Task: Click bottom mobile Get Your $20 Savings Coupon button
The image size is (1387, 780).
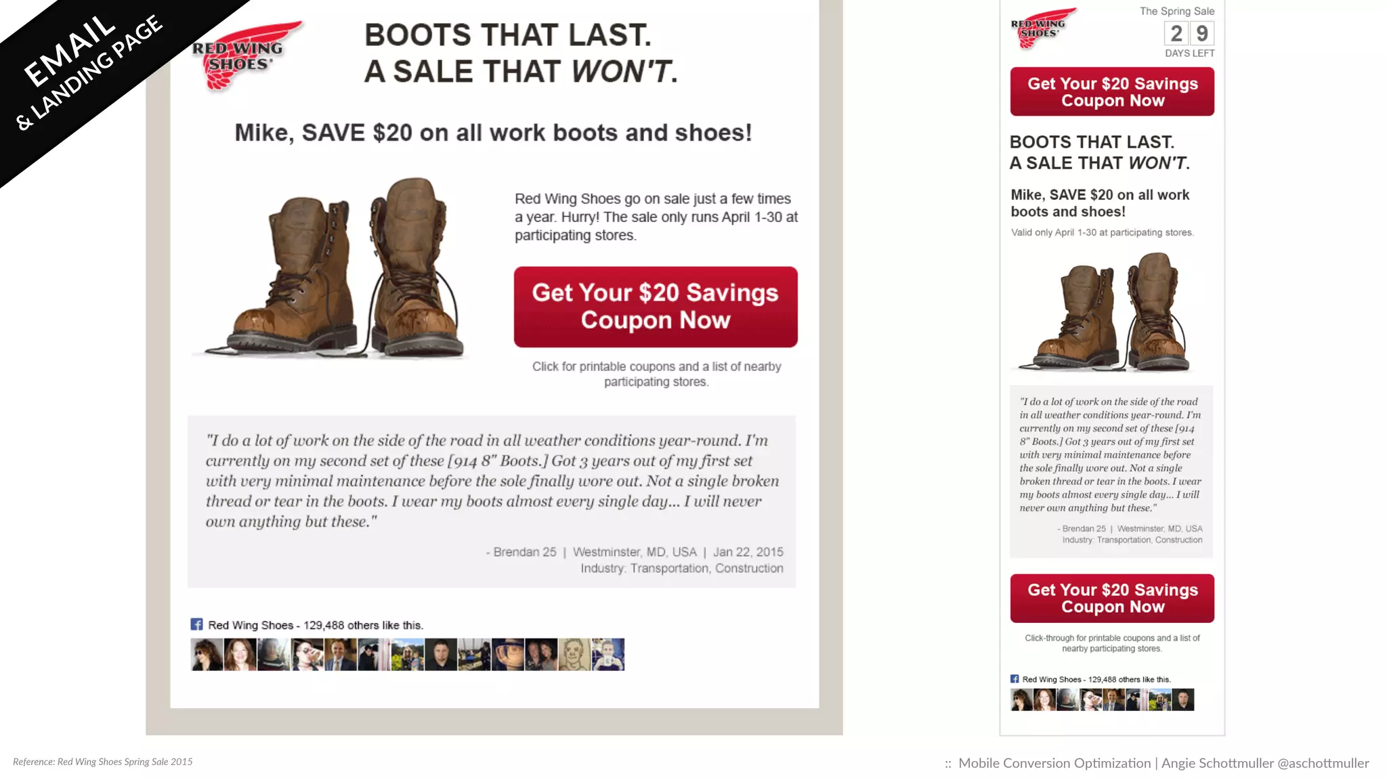Action: click(x=1112, y=599)
